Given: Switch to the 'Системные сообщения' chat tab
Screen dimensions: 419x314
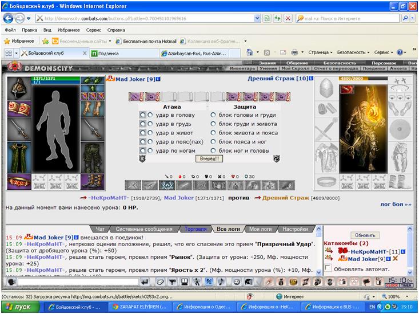Looking at the screenshot, I should (144, 229).
